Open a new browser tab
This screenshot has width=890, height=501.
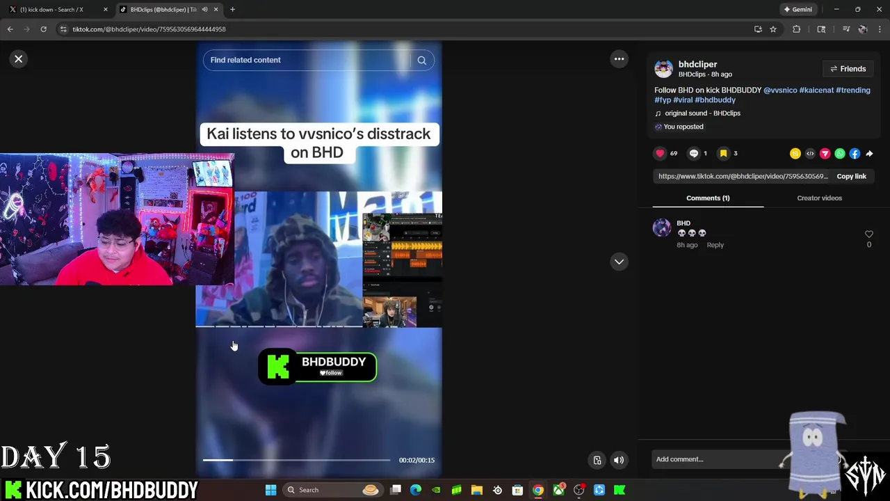click(232, 10)
